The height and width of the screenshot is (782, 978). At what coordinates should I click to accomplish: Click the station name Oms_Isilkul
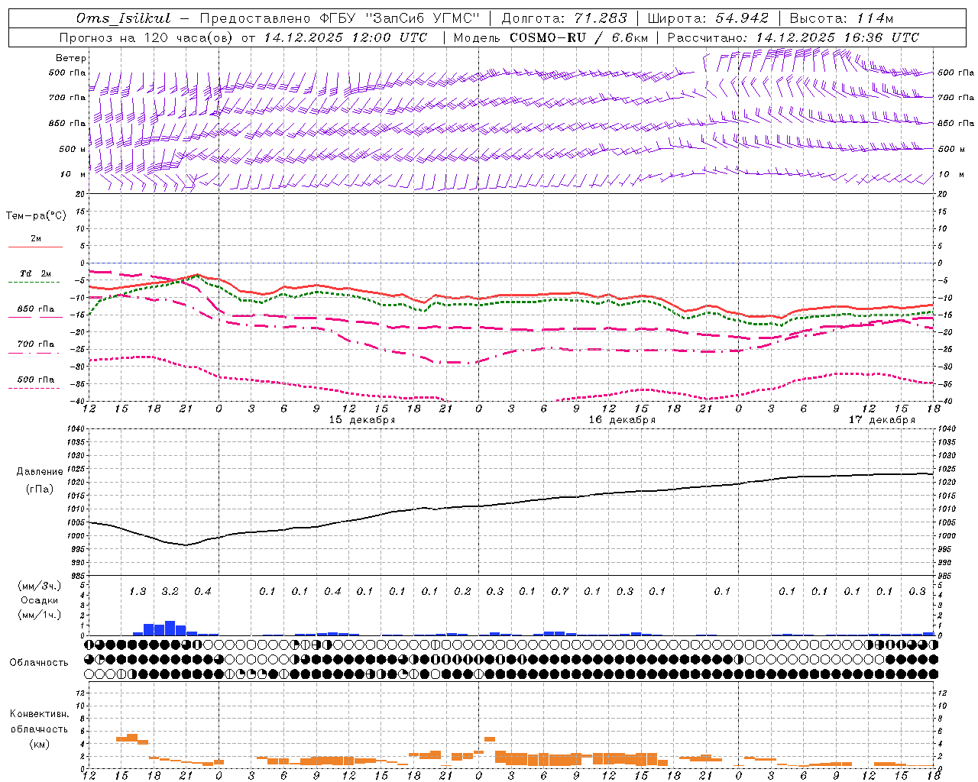pyautogui.click(x=124, y=18)
